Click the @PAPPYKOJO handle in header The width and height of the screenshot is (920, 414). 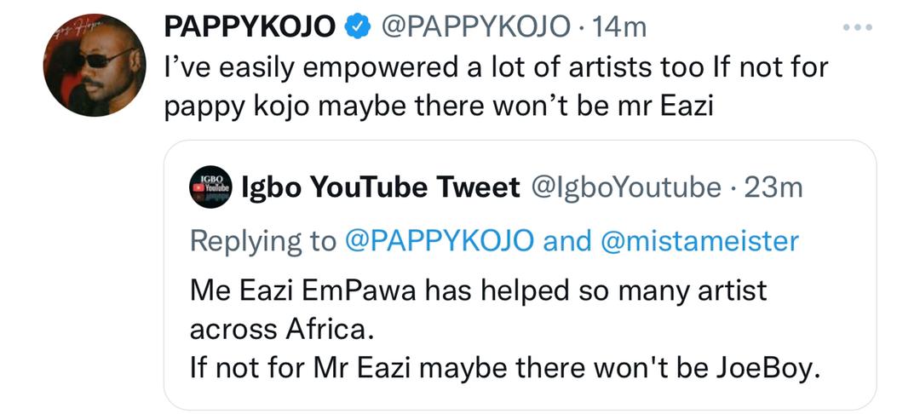coord(475,27)
